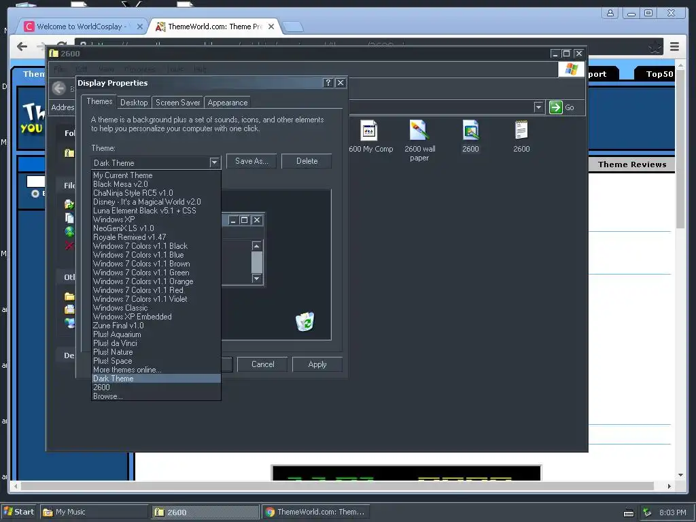Open the 2600 image file icon
Image resolution: width=696 pixels, height=522 pixels.
470,130
